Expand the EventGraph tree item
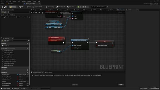 coord(1,46)
